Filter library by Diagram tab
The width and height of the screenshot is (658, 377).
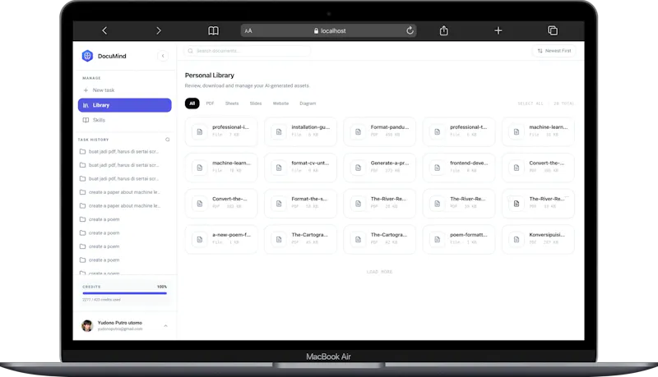[308, 103]
